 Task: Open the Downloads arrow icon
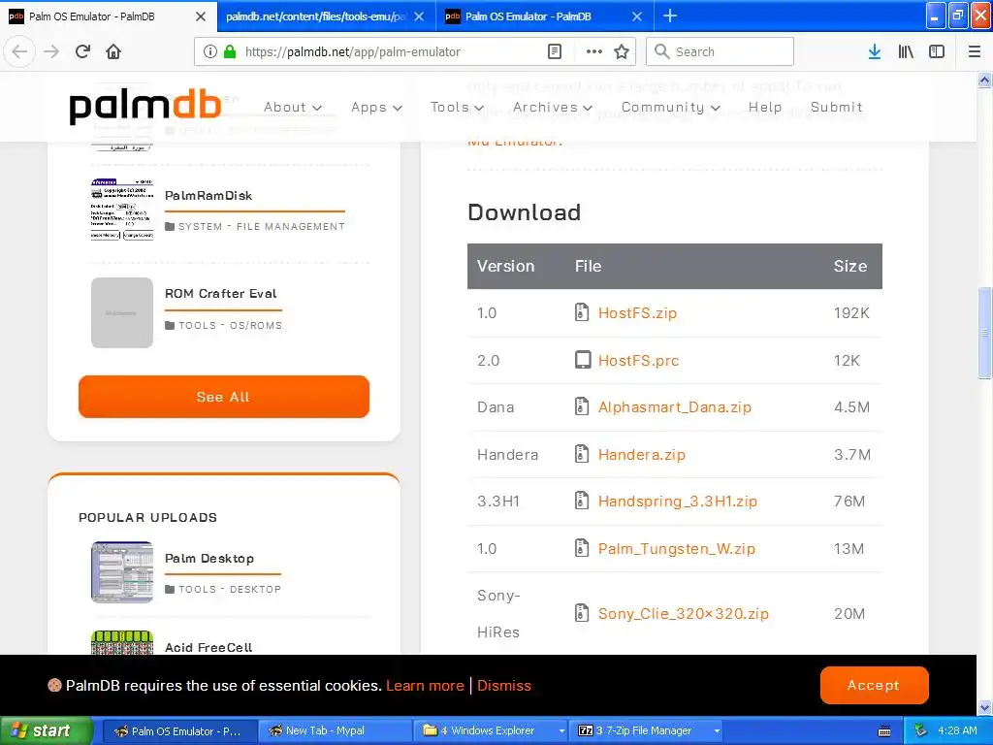pos(875,52)
